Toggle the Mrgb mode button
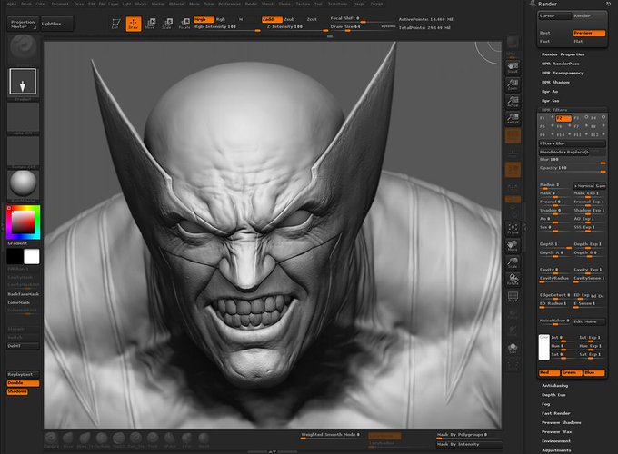Image resolution: width=618 pixels, height=454 pixels. pos(204,19)
